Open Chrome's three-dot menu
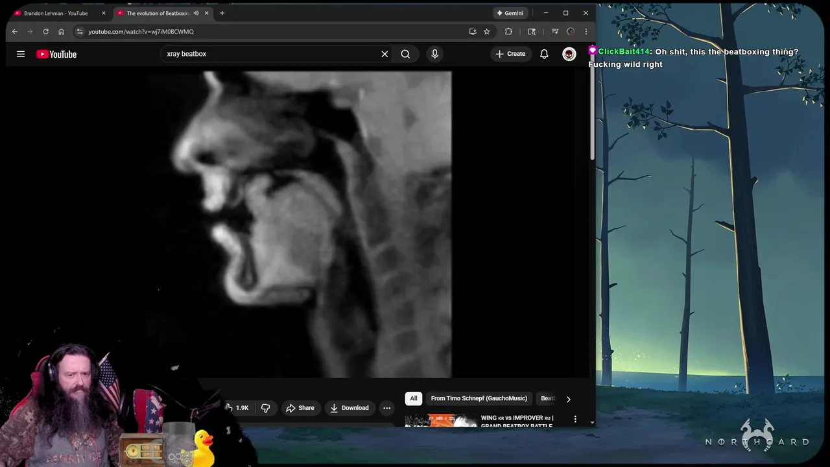This screenshot has height=467, width=830. click(586, 31)
